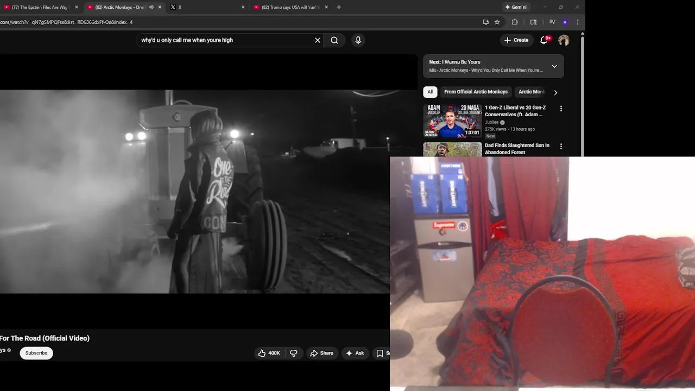The width and height of the screenshot is (695, 391).
Task: Open the side panel icon in toolbar
Action: coord(533,22)
